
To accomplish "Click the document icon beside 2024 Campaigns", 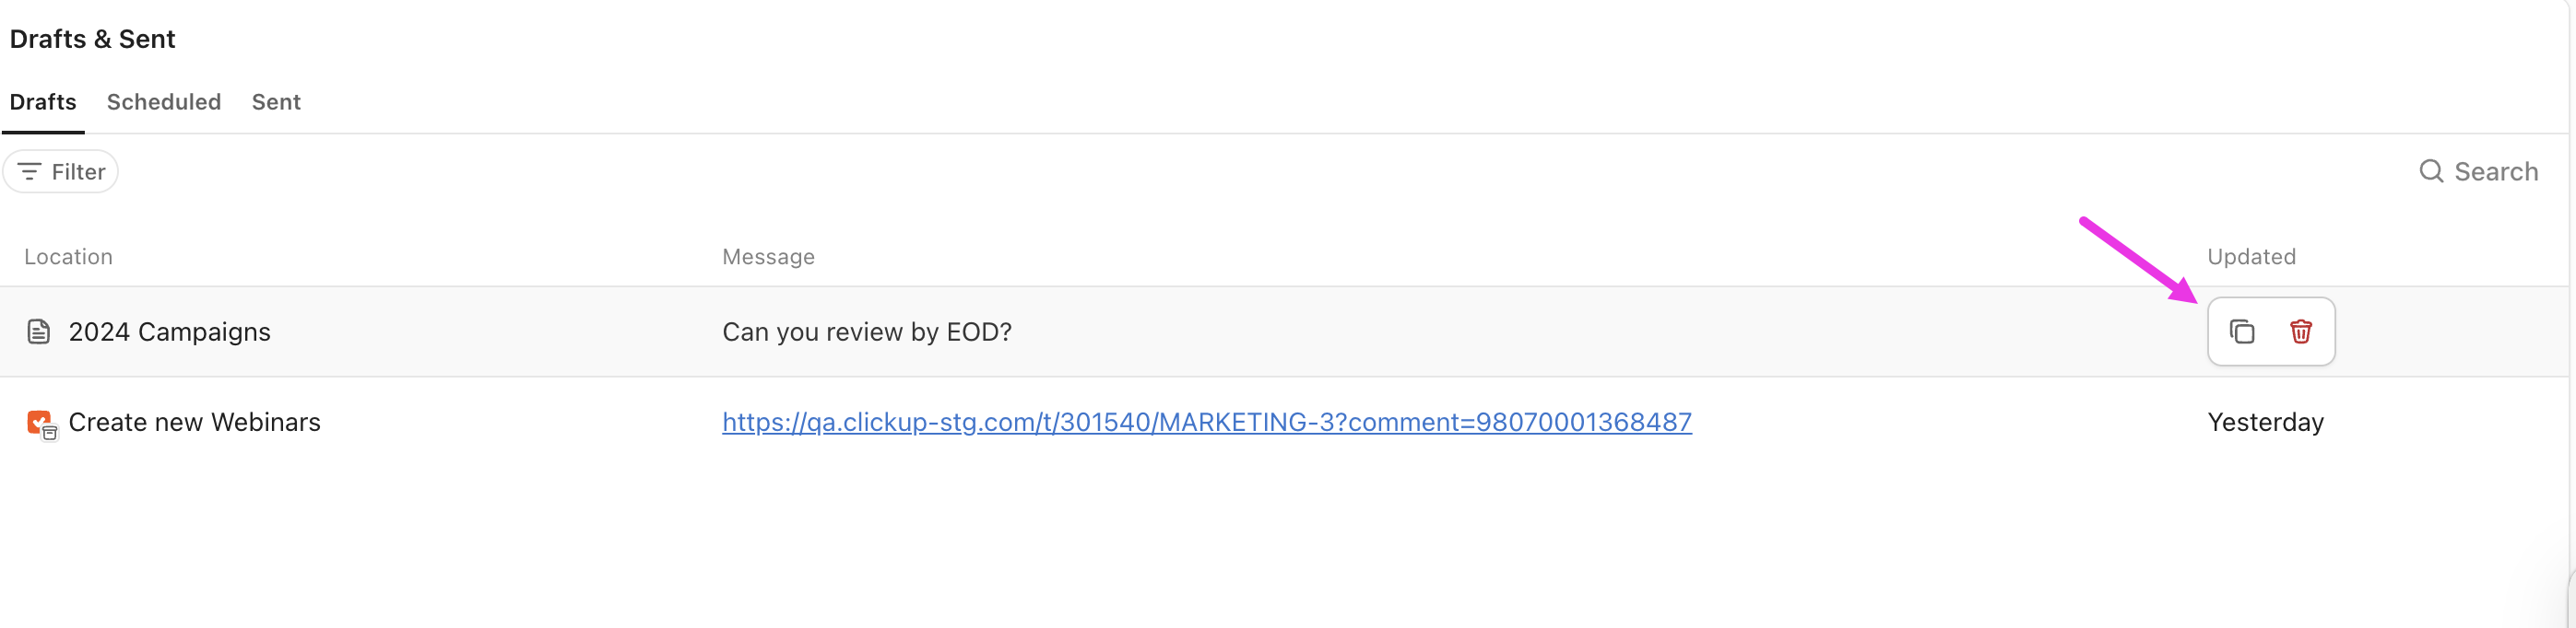I will [x=38, y=331].
